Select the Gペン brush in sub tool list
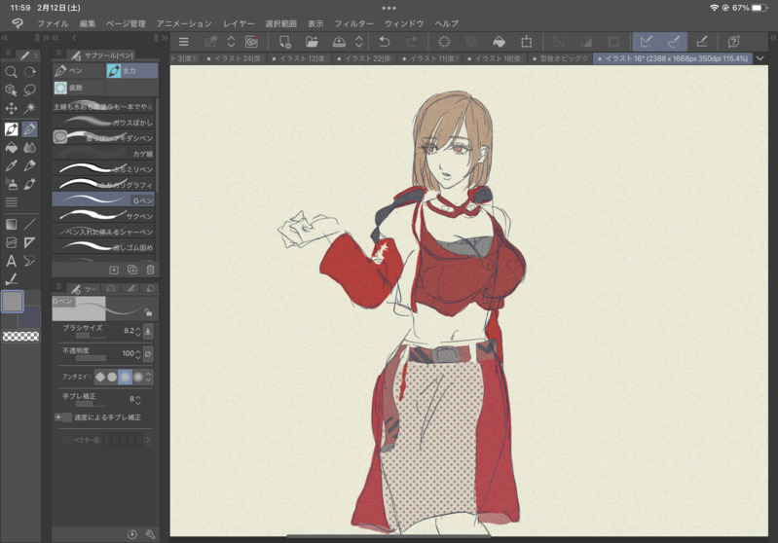This screenshot has height=543, width=778. coord(103,199)
